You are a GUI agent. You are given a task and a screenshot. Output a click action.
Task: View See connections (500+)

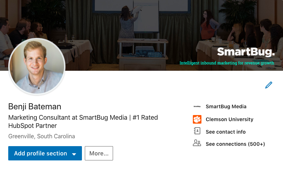[235, 144]
